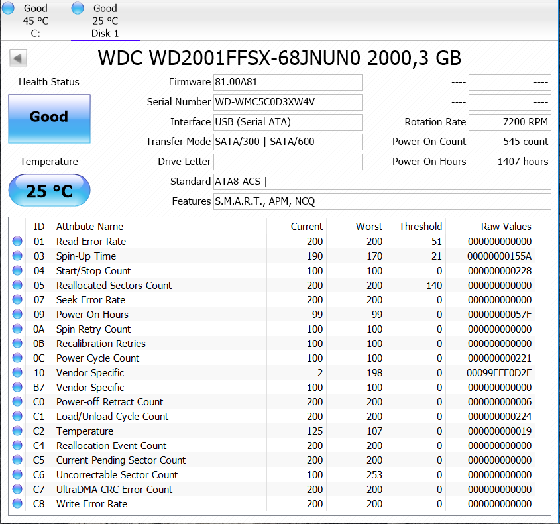The width and height of the screenshot is (560, 524).
Task: Click the status orb for Reallocated Sectors Count
Action: 17,286
